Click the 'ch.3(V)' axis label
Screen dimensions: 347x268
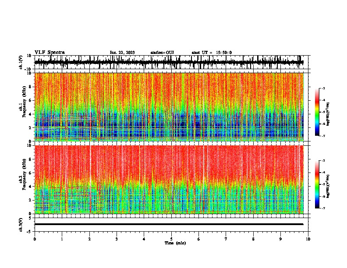(x=21, y=225)
